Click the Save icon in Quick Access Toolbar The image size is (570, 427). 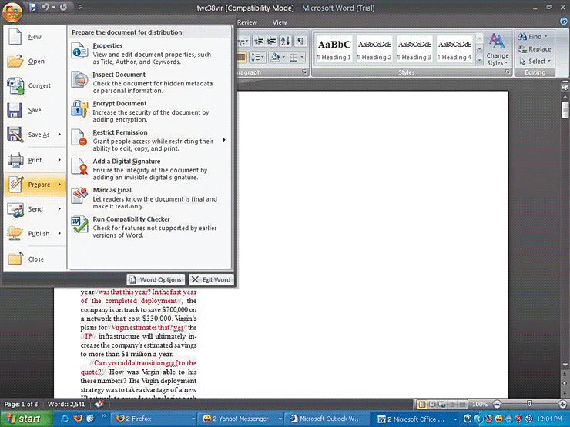[33, 7]
